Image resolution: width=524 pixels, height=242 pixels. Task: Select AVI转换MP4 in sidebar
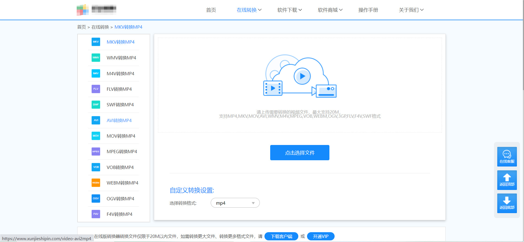[x=119, y=120]
